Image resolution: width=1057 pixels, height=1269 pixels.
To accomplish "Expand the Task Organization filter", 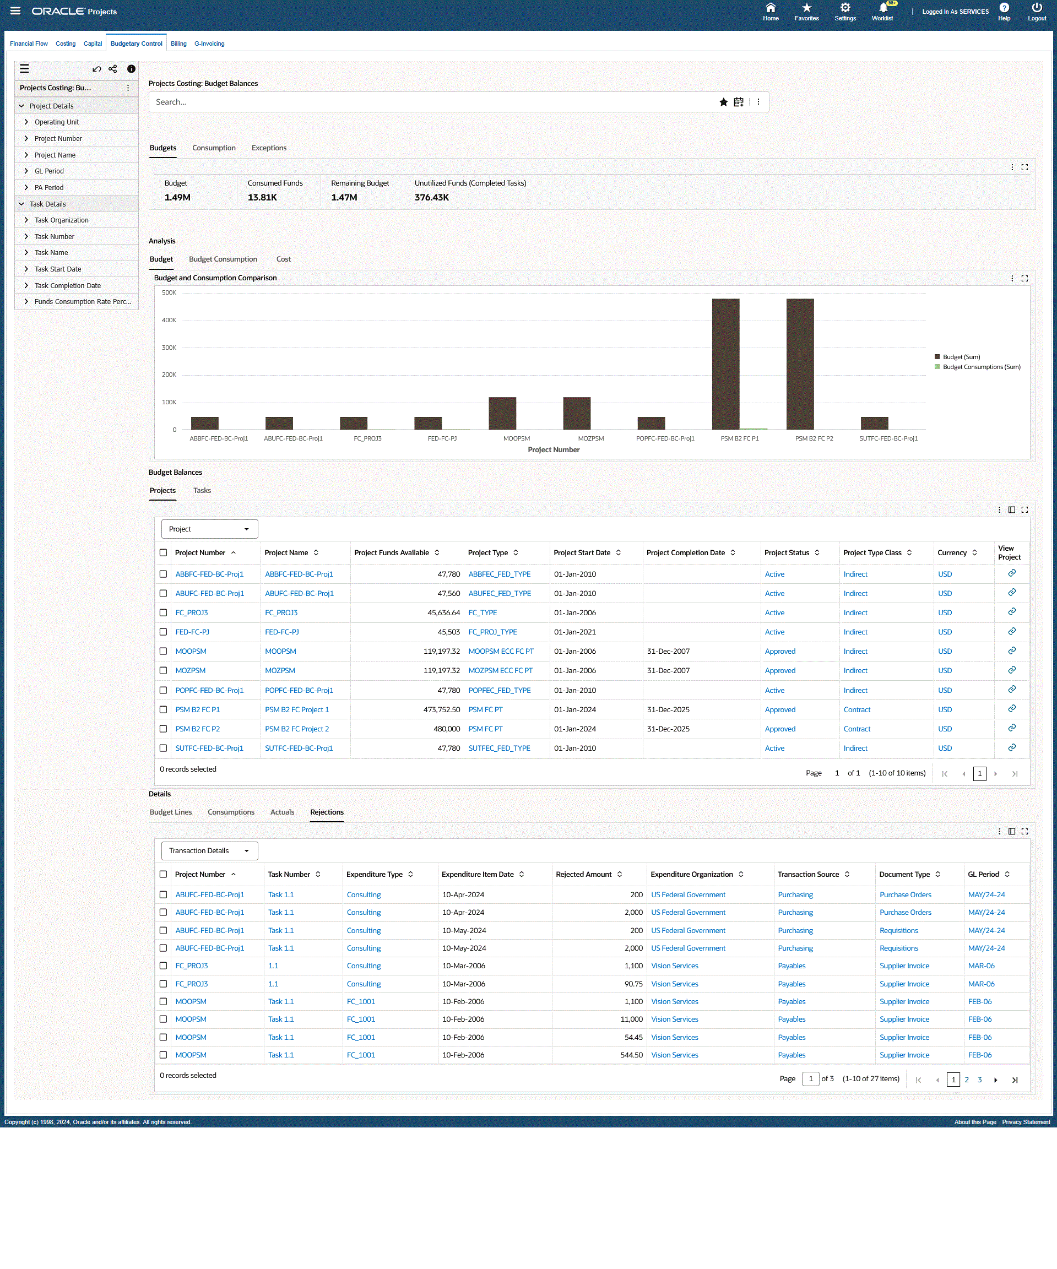I will pos(26,220).
